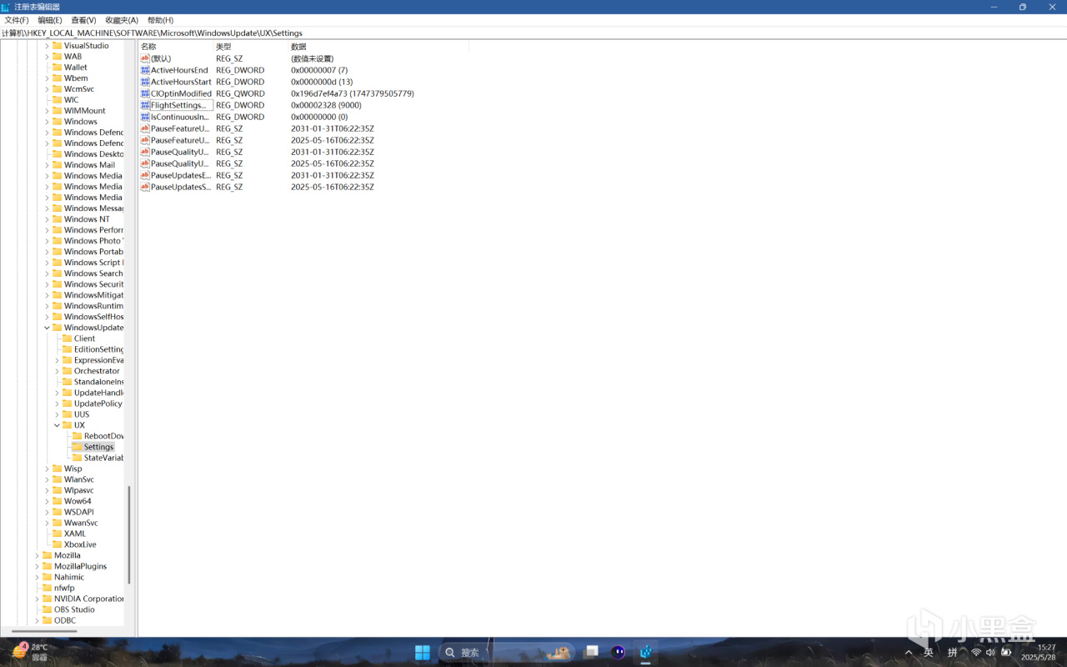
Task: Click the PauseUpdatesS... string value icon
Action: [145, 187]
